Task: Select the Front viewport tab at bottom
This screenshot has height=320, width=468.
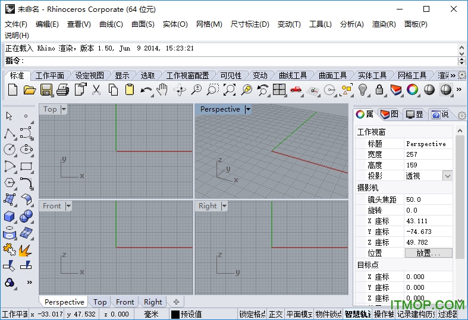Action: (x=125, y=302)
